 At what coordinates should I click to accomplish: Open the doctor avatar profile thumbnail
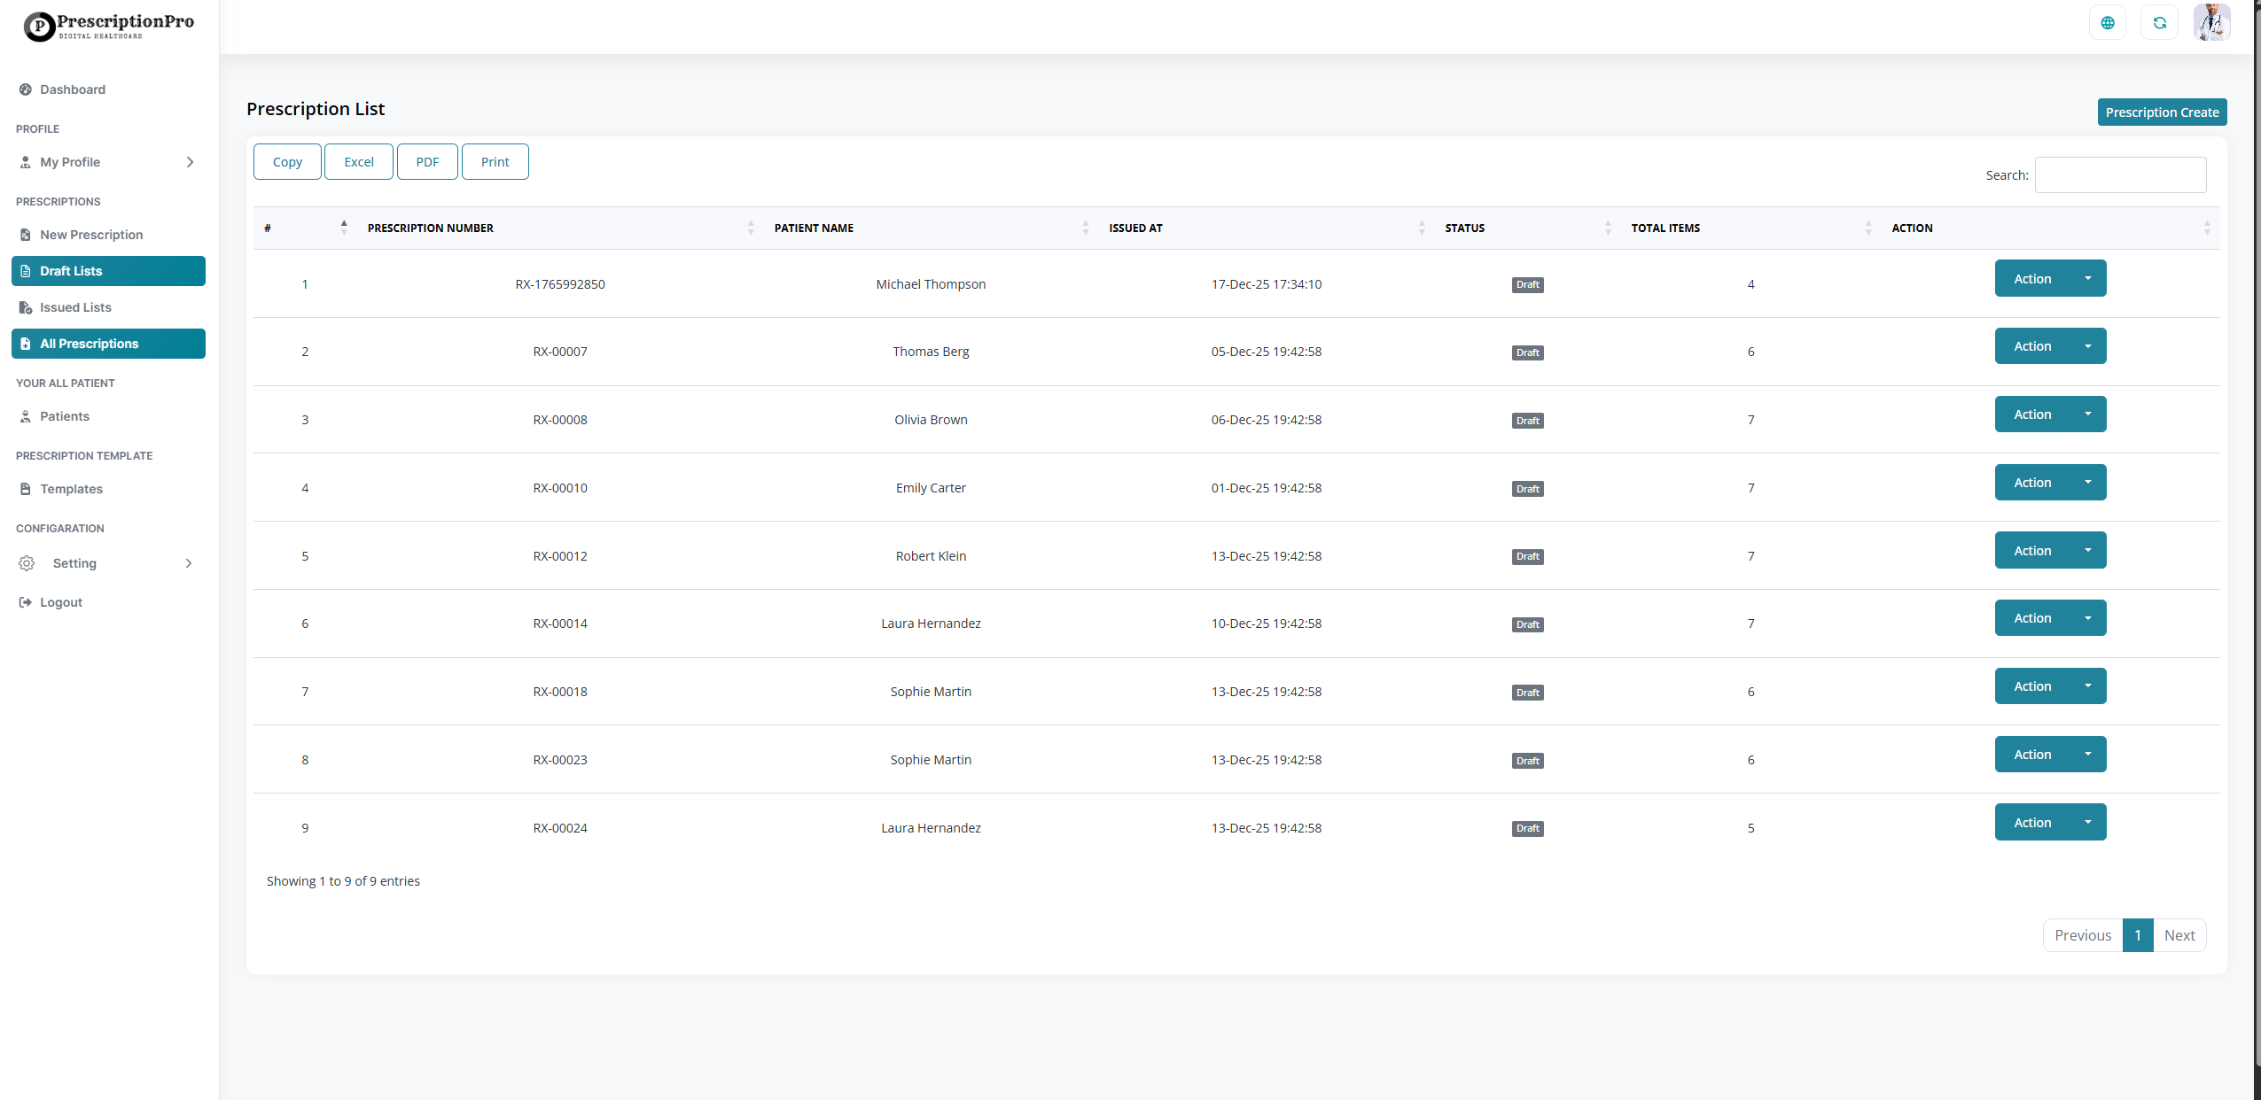[2211, 22]
